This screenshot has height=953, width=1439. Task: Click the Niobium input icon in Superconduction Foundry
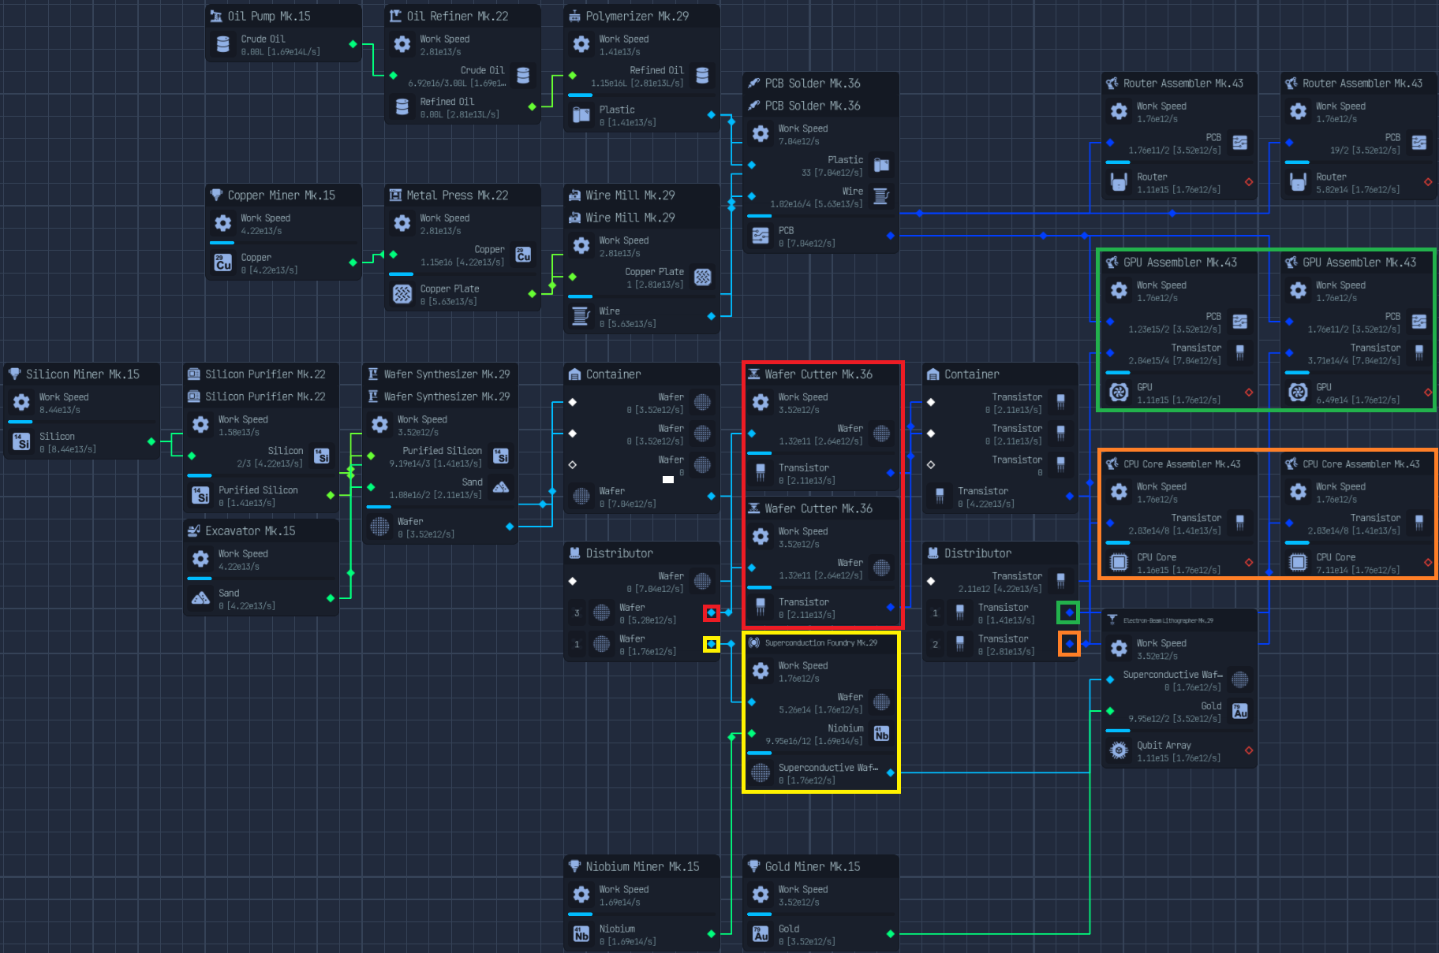(x=882, y=734)
